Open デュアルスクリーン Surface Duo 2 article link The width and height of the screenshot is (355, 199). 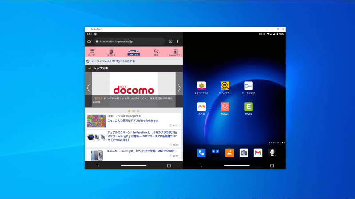pyautogui.click(x=142, y=136)
